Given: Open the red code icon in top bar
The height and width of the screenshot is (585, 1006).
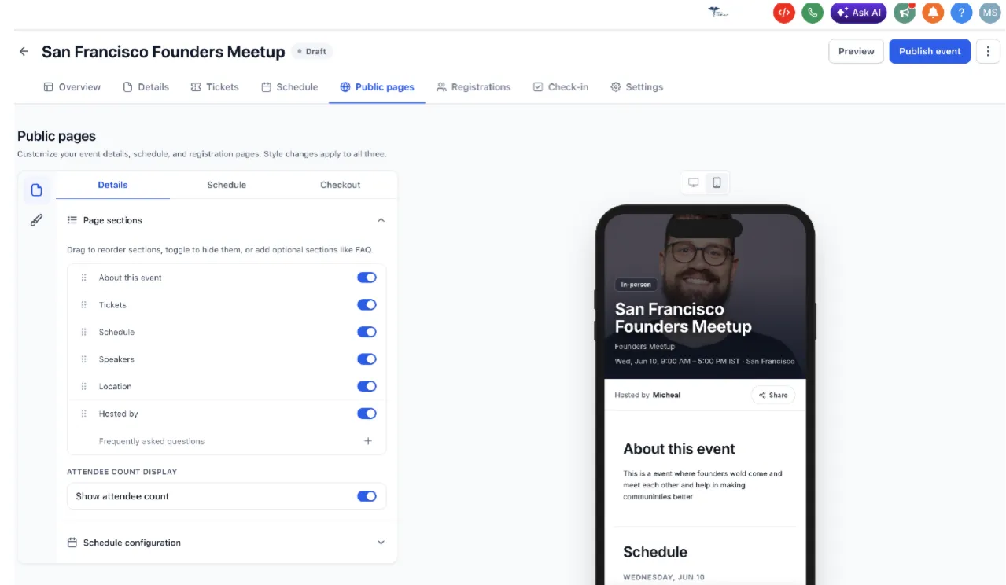Looking at the screenshot, I should (783, 13).
